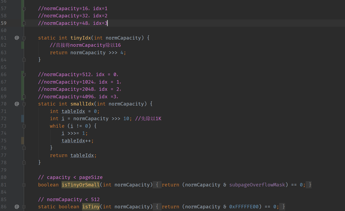Click comment '//normCapacity=1024, idx = 1,'
345x211 pixels.
pyautogui.click(x=80, y=82)
